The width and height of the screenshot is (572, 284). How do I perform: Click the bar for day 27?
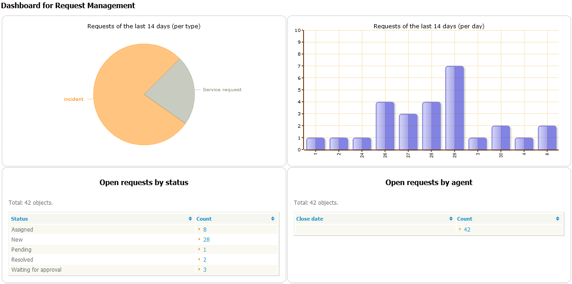point(408,132)
